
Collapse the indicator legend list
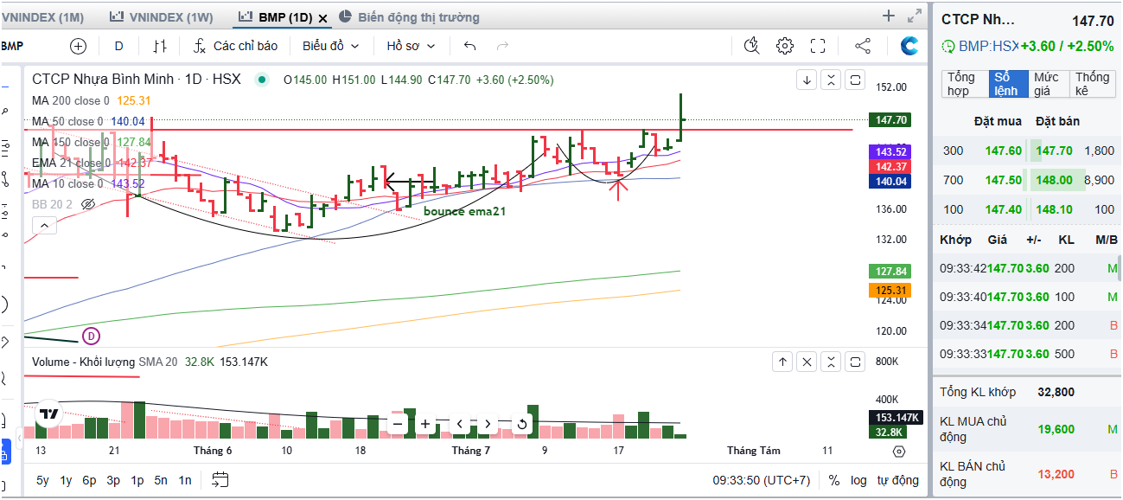tap(44, 225)
